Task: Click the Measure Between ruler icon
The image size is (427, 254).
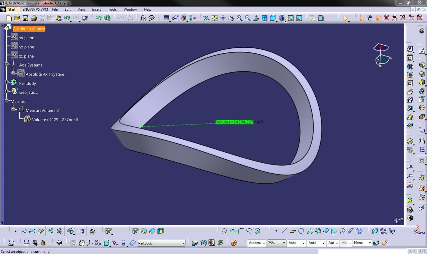Action: (26, 243)
